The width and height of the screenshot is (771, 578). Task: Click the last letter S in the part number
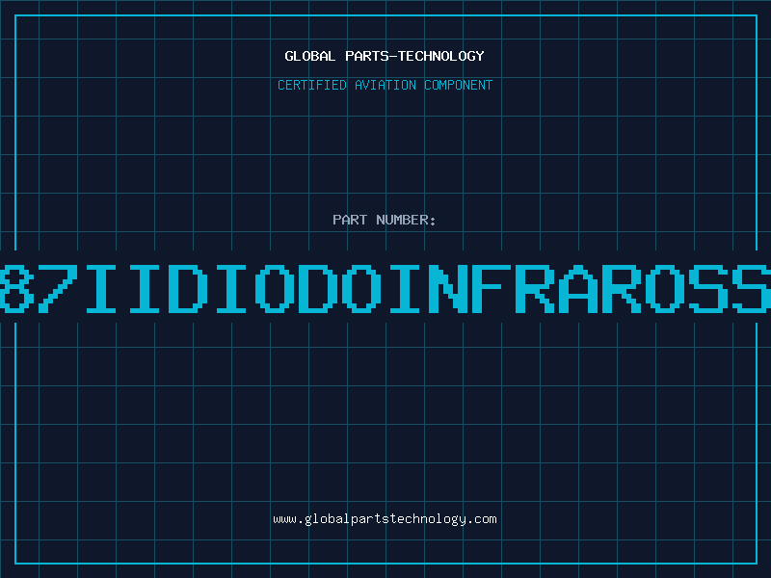tap(753, 288)
